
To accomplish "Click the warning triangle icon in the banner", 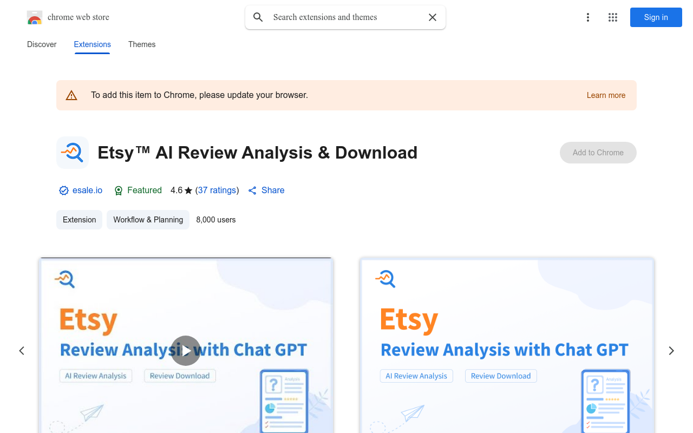I will [x=71, y=95].
